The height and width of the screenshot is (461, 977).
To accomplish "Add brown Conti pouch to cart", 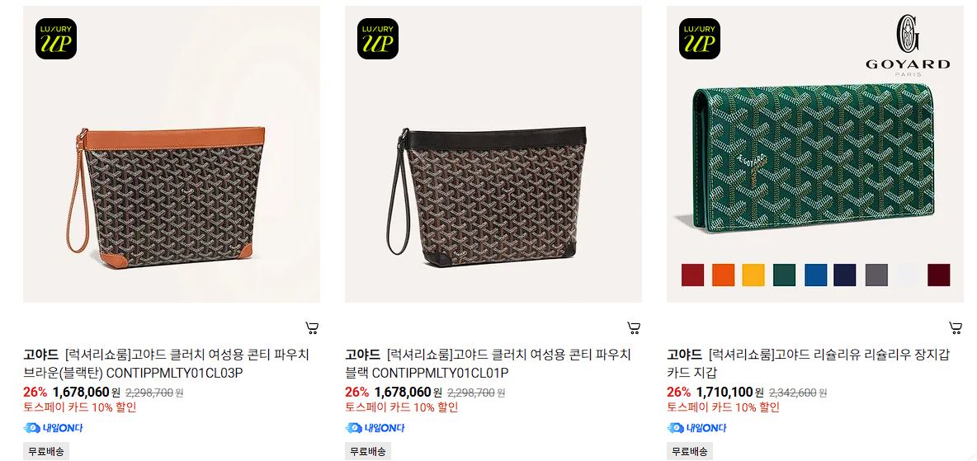I will coord(312,327).
